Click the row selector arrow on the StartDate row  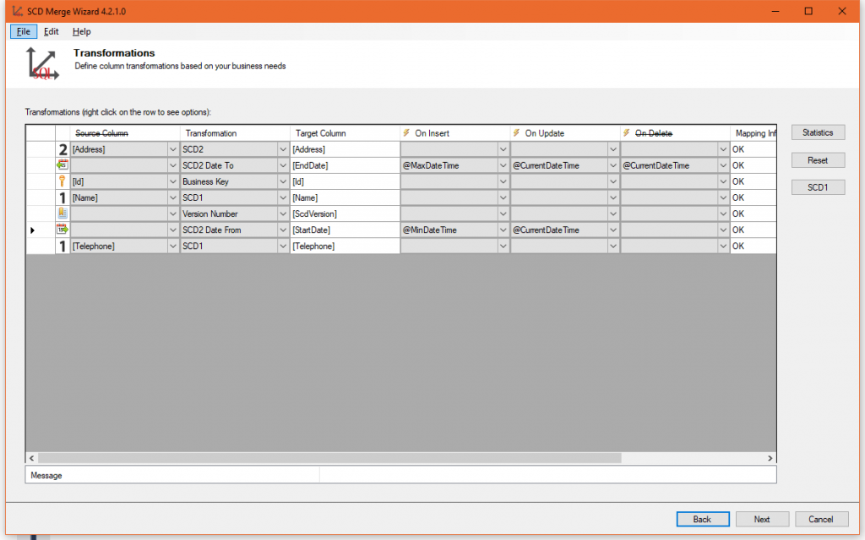pyautogui.click(x=31, y=229)
